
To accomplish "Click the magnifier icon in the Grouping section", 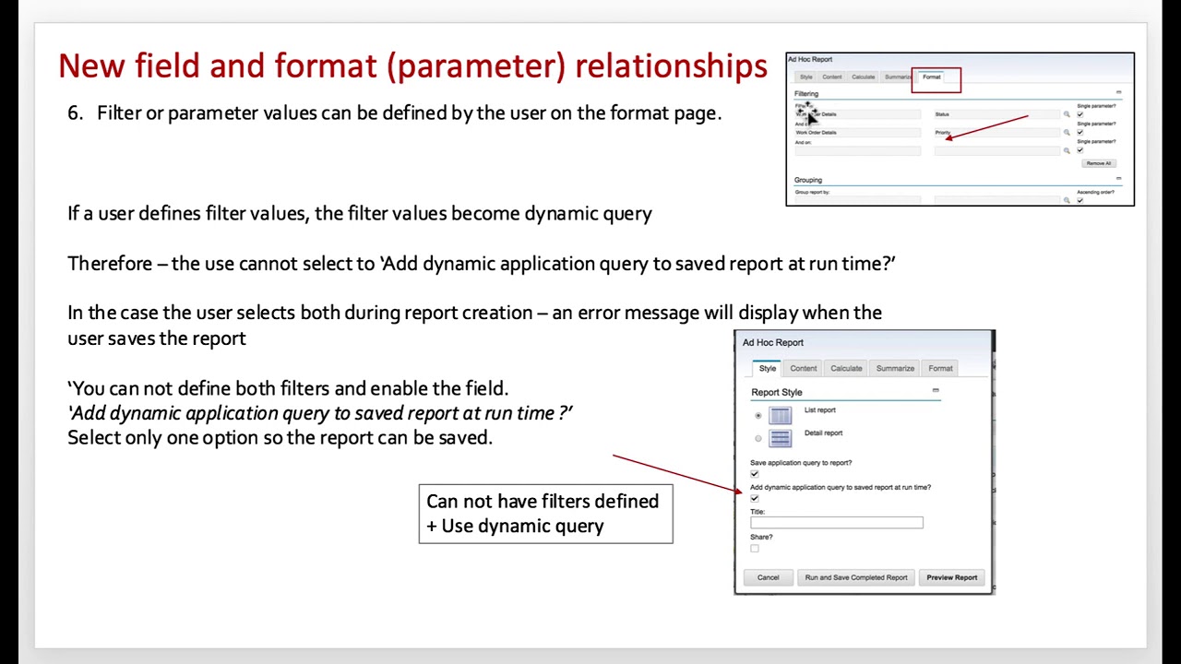I will pyautogui.click(x=1067, y=200).
